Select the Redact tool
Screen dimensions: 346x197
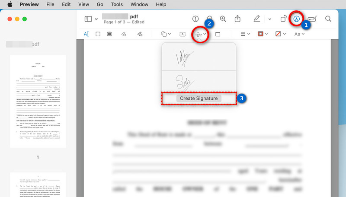tap(109, 34)
